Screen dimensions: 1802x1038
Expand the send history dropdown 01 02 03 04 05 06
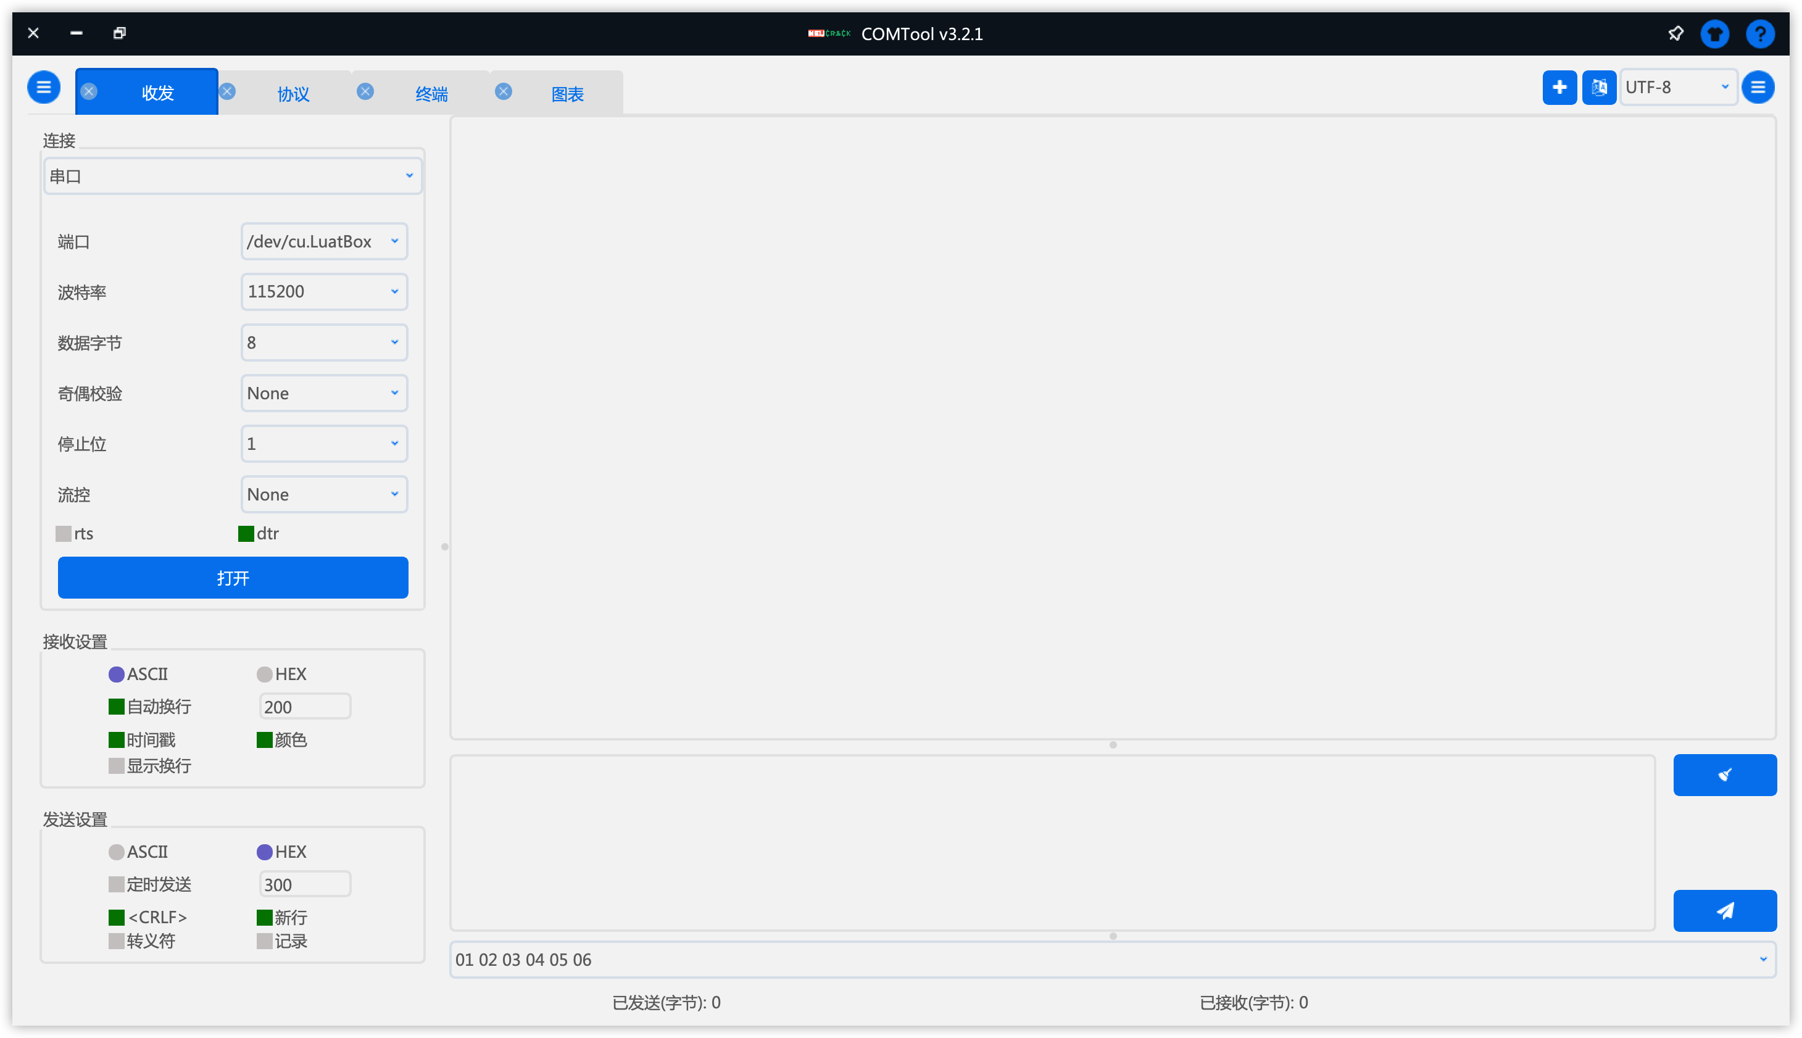[1113, 960]
